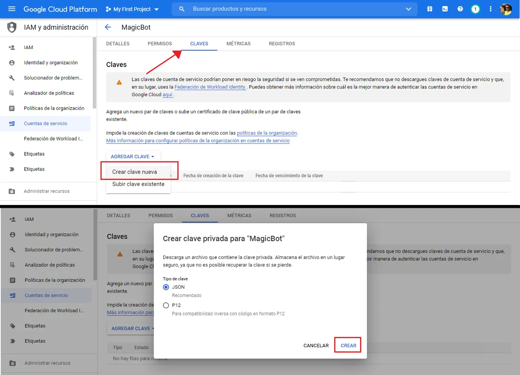Click the warning triangle icon in top panel
This screenshot has height=375, width=520.
119,82
